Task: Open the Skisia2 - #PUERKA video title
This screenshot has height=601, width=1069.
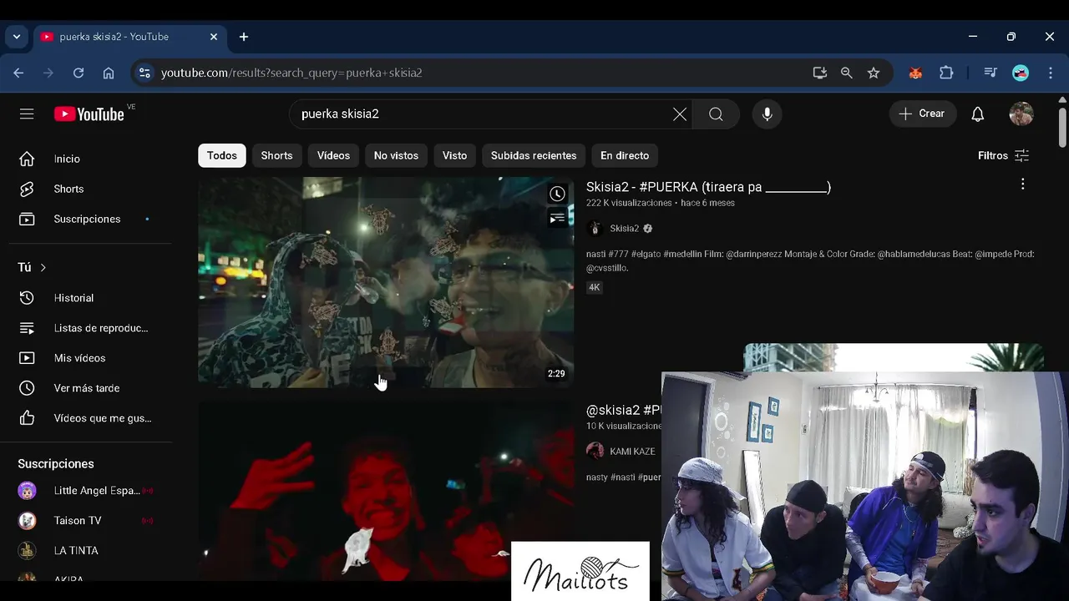Action: 708,187
